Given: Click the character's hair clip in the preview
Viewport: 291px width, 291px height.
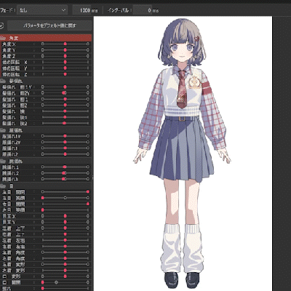Looking at the screenshot, I should pos(198,38).
